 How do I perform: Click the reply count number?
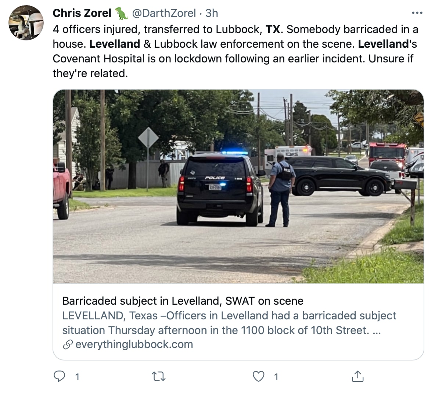coord(77,377)
